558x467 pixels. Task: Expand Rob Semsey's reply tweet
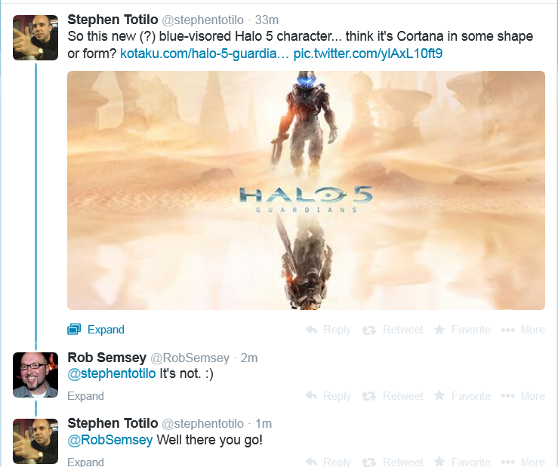click(85, 396)
